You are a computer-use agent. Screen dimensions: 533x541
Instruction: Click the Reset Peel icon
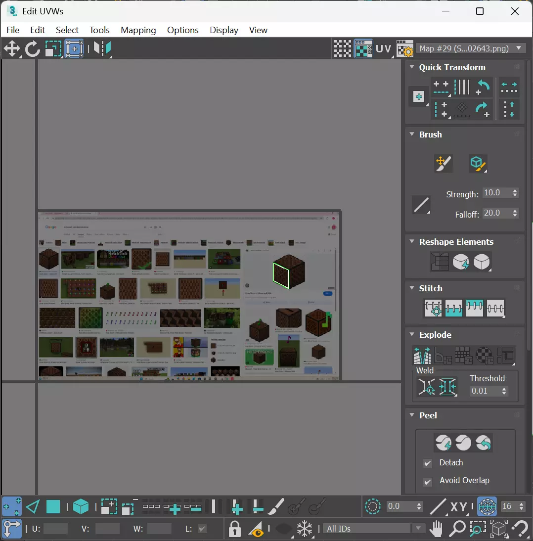(484, 443)
